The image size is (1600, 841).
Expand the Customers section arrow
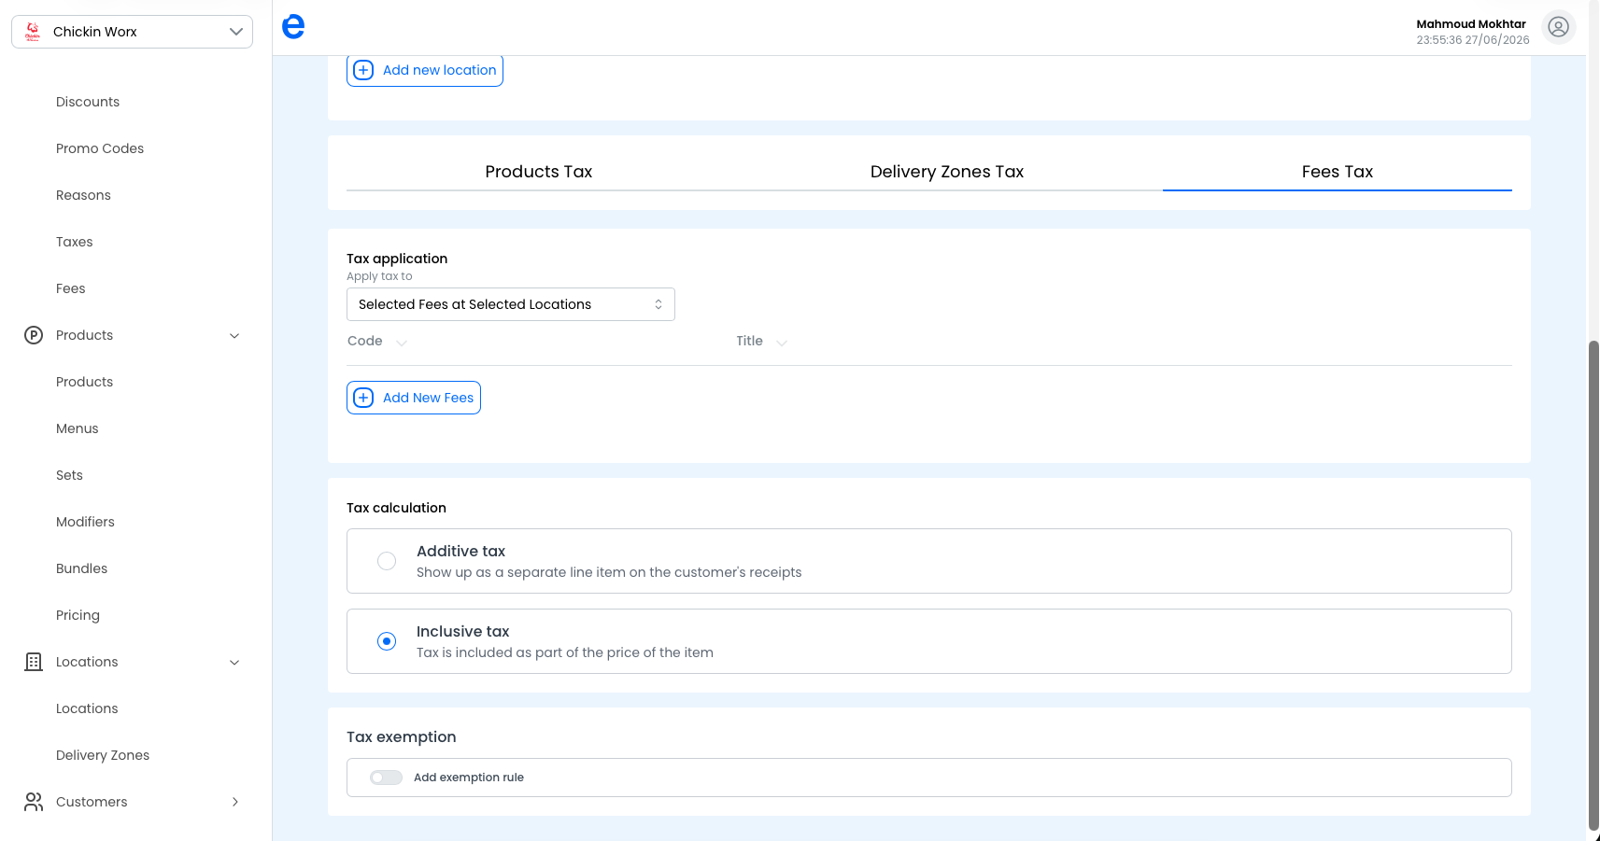coord(234,802)
